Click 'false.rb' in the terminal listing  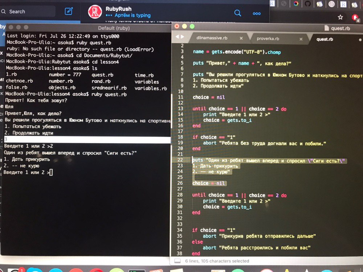click(16, 87)
